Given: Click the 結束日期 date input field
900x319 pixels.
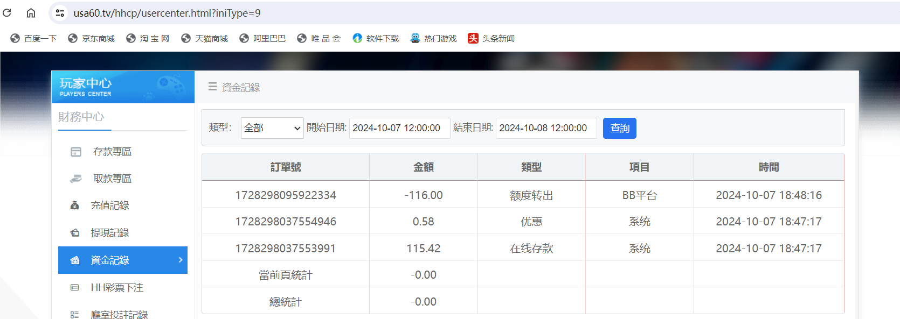Looking at the screenshot, I should tap(546, 128).
